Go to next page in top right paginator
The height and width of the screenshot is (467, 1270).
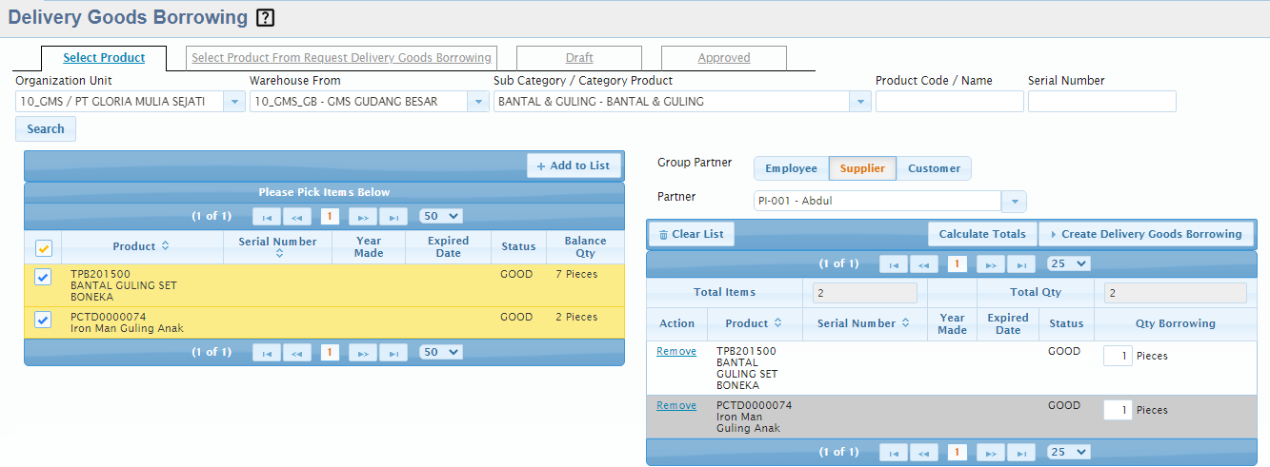tap(991, 263)
